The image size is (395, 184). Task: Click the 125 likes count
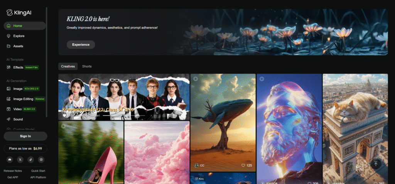coord(249,165)
